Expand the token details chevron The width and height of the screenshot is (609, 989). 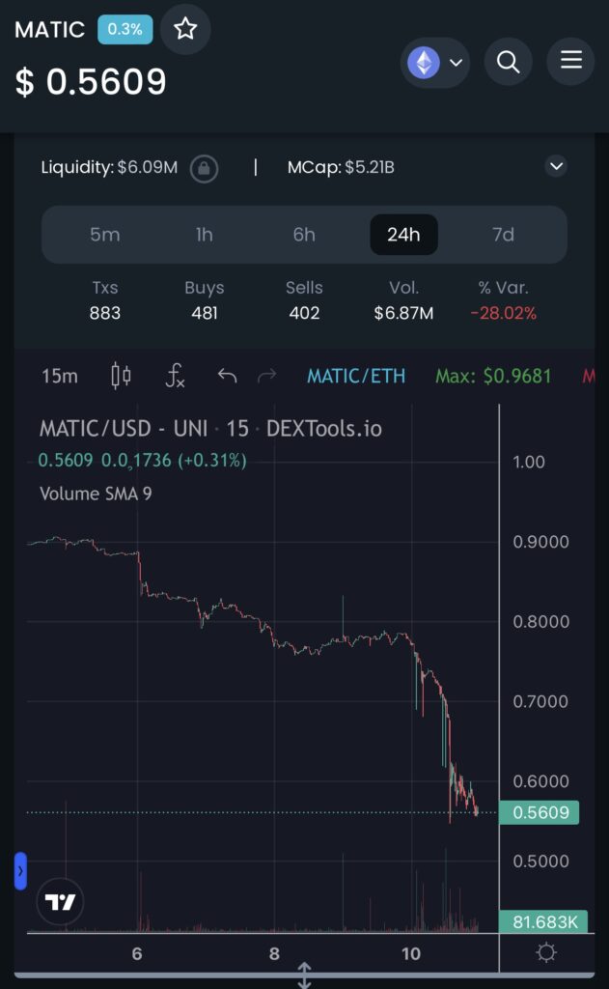click(556, 167)
